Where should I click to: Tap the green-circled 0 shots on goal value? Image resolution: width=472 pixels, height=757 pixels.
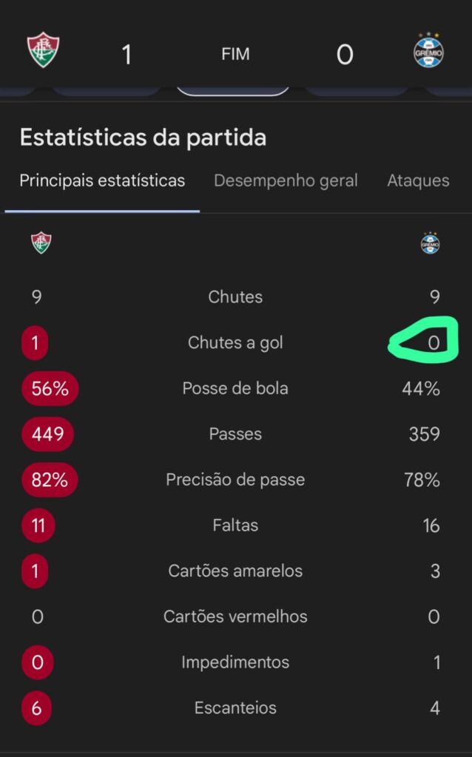(433, 343)
